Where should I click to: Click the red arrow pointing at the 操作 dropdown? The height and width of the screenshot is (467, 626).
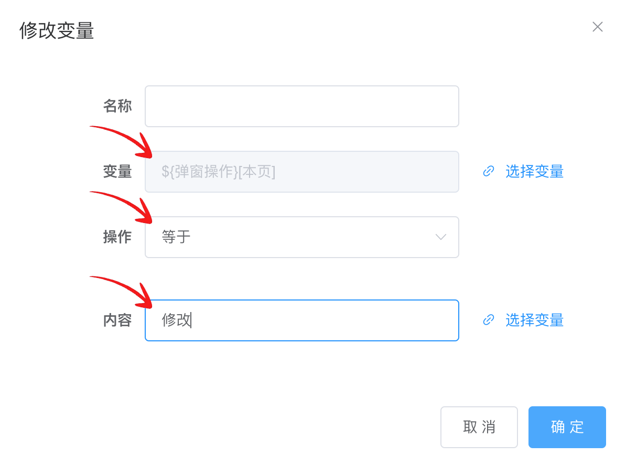(x=121, y=207)
